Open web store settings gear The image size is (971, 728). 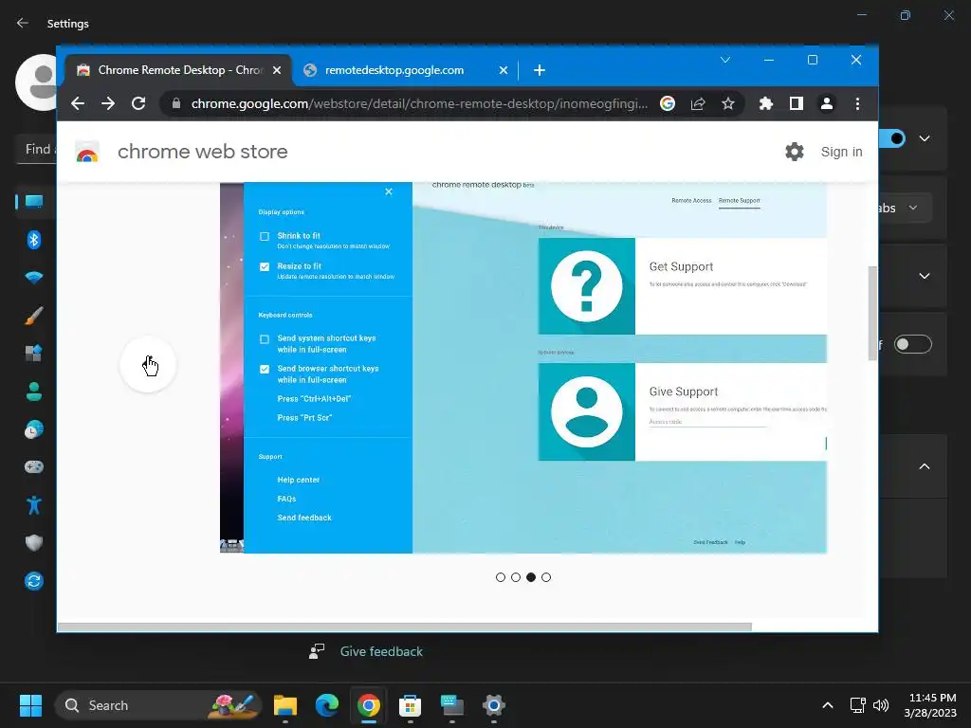794,152
